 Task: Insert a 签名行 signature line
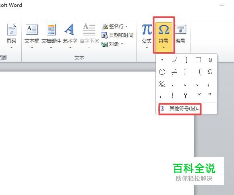click(113, 27)
